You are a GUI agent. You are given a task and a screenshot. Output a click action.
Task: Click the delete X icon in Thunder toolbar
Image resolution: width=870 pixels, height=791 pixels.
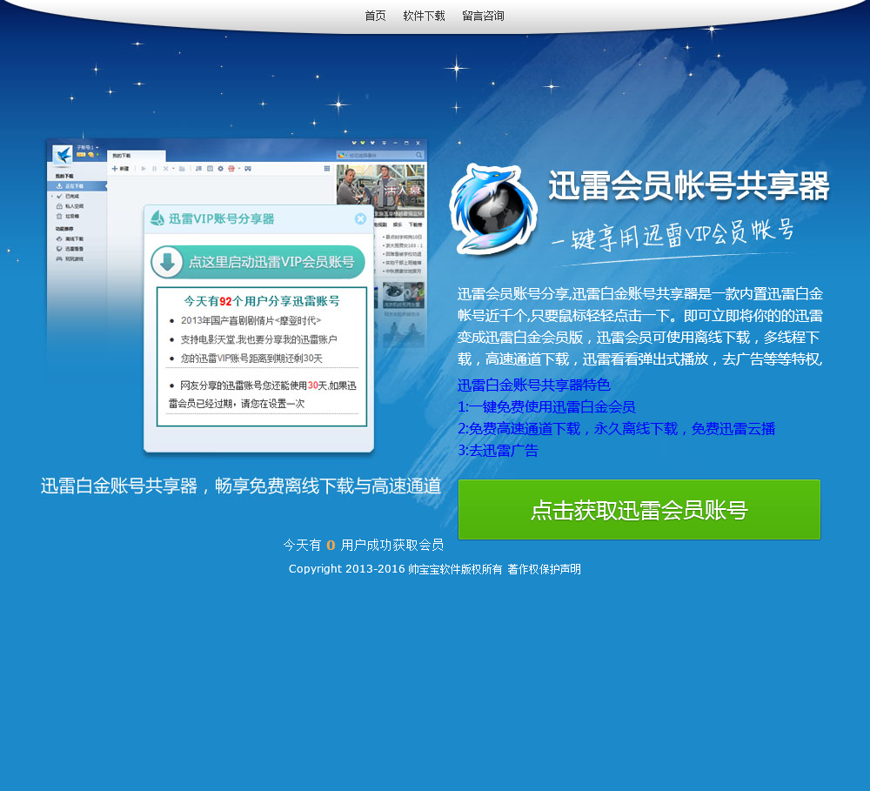[x=165, y=169]
